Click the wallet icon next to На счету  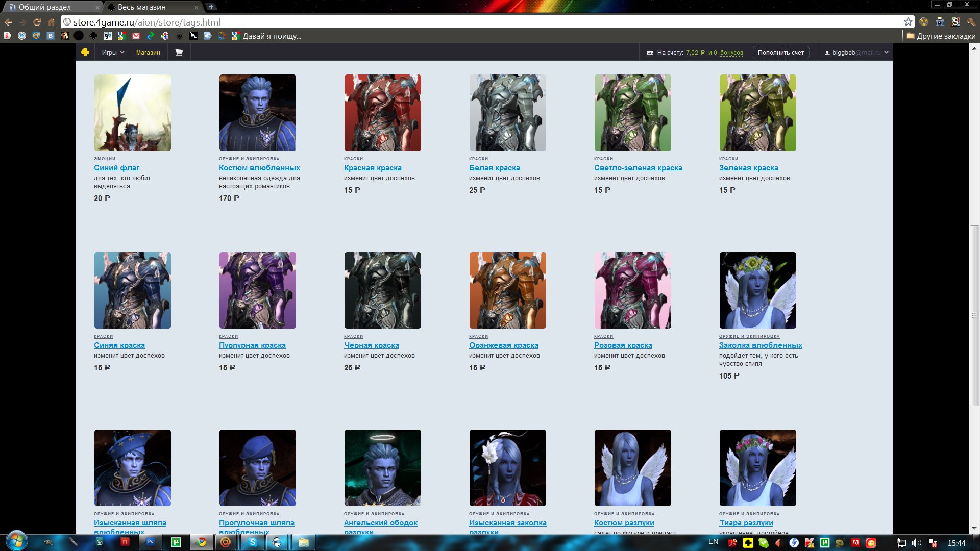pos(650,53)
